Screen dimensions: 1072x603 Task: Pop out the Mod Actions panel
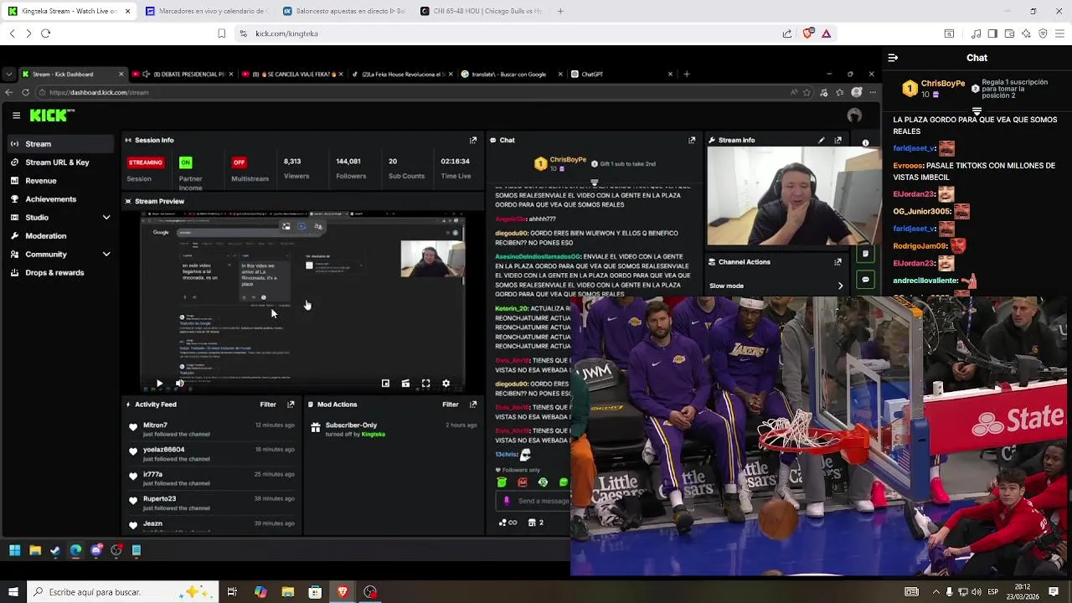click(473, 404)
